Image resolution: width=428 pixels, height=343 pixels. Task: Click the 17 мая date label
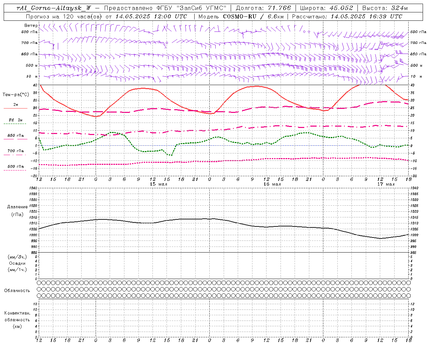tap(386, 184)
